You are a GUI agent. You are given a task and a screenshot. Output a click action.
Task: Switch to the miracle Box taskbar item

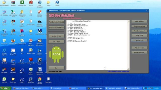coord(77,88)
